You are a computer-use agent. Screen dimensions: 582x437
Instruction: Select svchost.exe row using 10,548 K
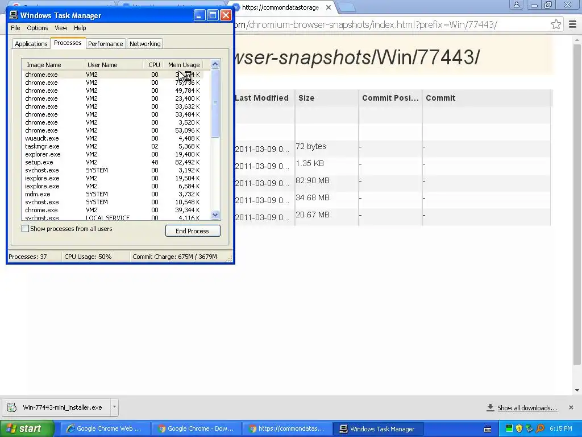(113, 202)
